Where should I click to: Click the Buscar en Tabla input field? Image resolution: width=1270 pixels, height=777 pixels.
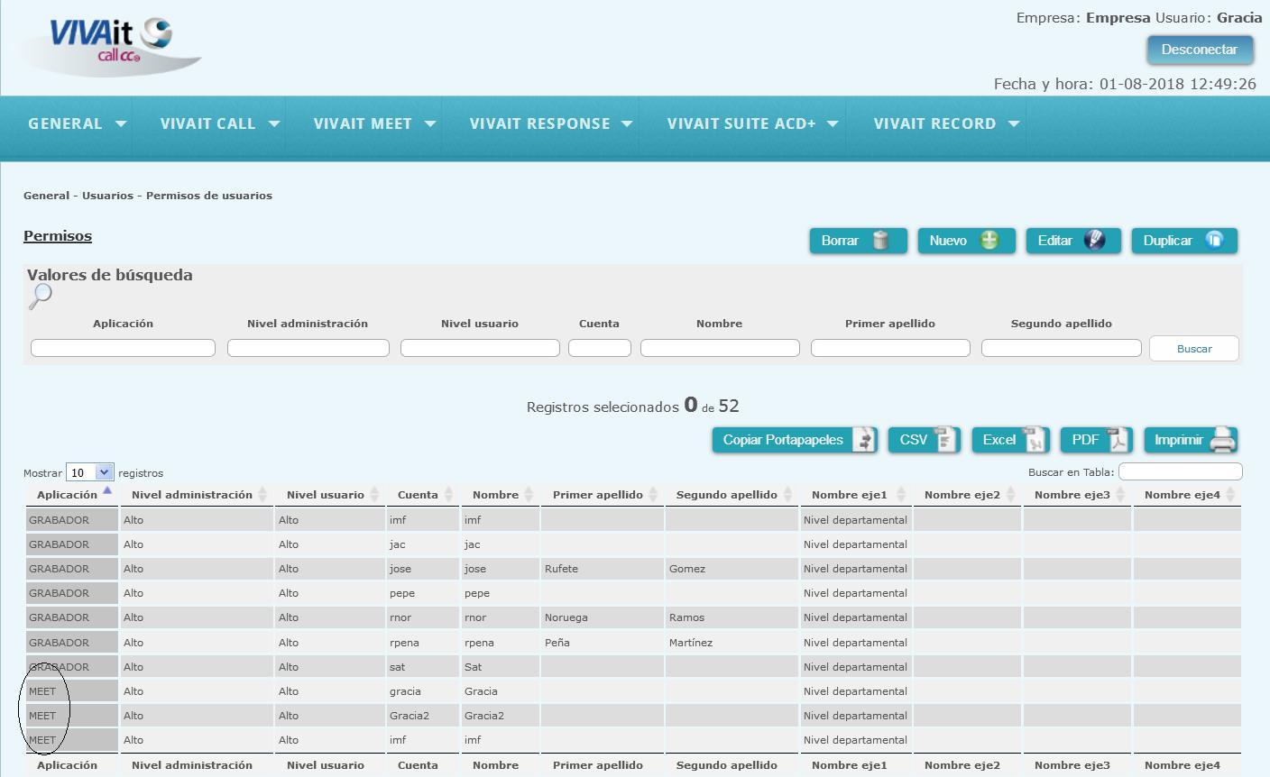point(1180,471)
